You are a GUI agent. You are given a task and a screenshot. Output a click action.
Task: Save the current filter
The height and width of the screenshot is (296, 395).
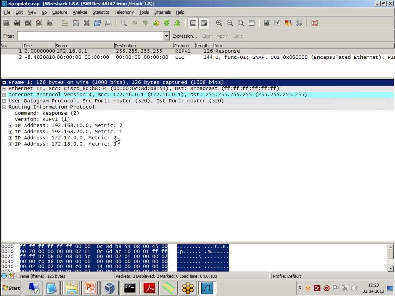point(238,36)
